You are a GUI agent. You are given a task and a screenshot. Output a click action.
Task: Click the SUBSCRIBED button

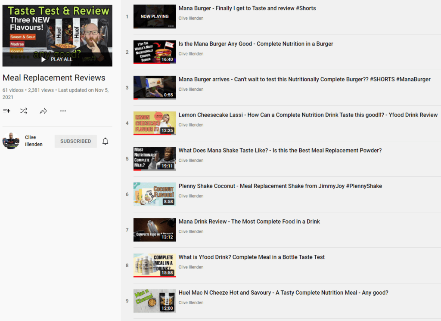click(76, 141)
